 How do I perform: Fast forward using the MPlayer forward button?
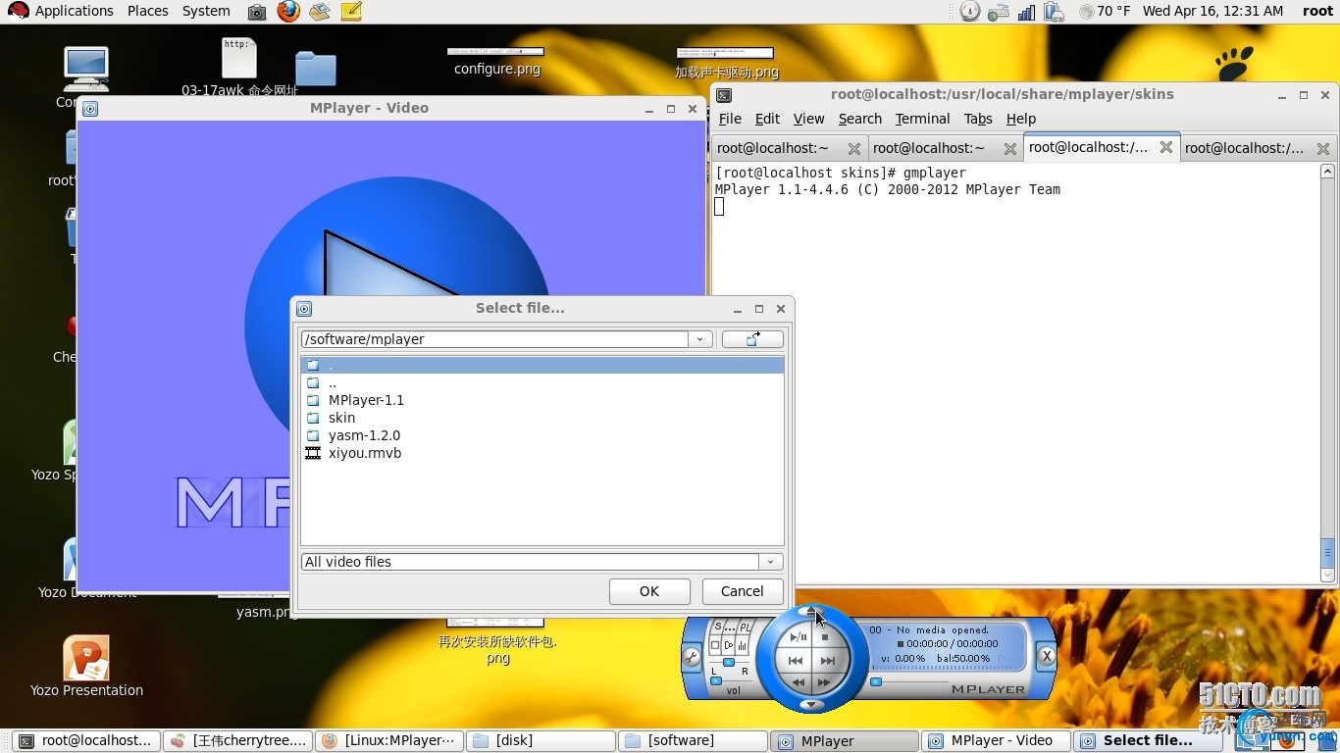824,682
